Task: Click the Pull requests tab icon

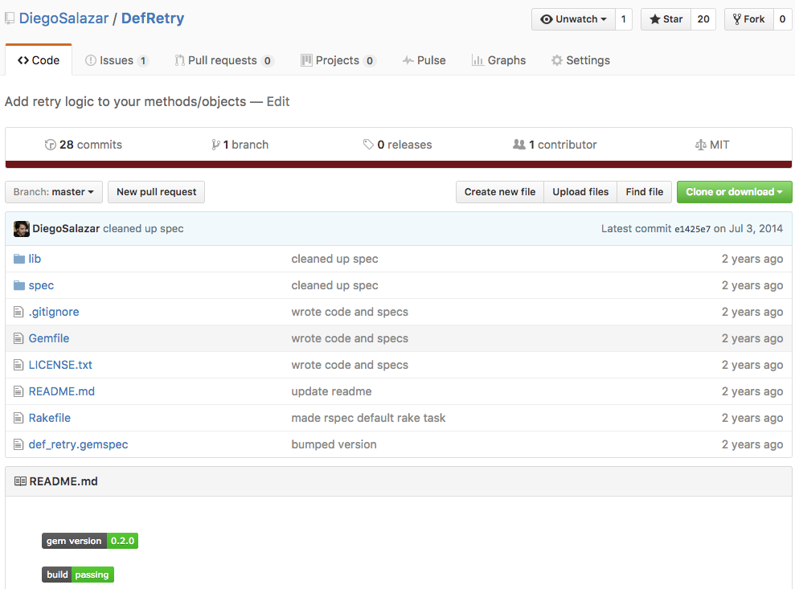Action: [x=179, y=60]
